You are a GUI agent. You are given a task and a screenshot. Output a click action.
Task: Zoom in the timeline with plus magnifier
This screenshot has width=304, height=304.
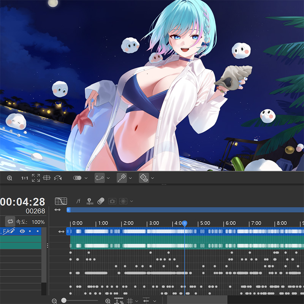click(108, 301)
